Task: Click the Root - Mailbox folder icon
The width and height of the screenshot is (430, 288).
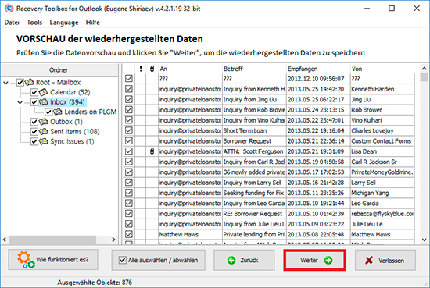Action: pyautogui.click(x=30, y=82)
